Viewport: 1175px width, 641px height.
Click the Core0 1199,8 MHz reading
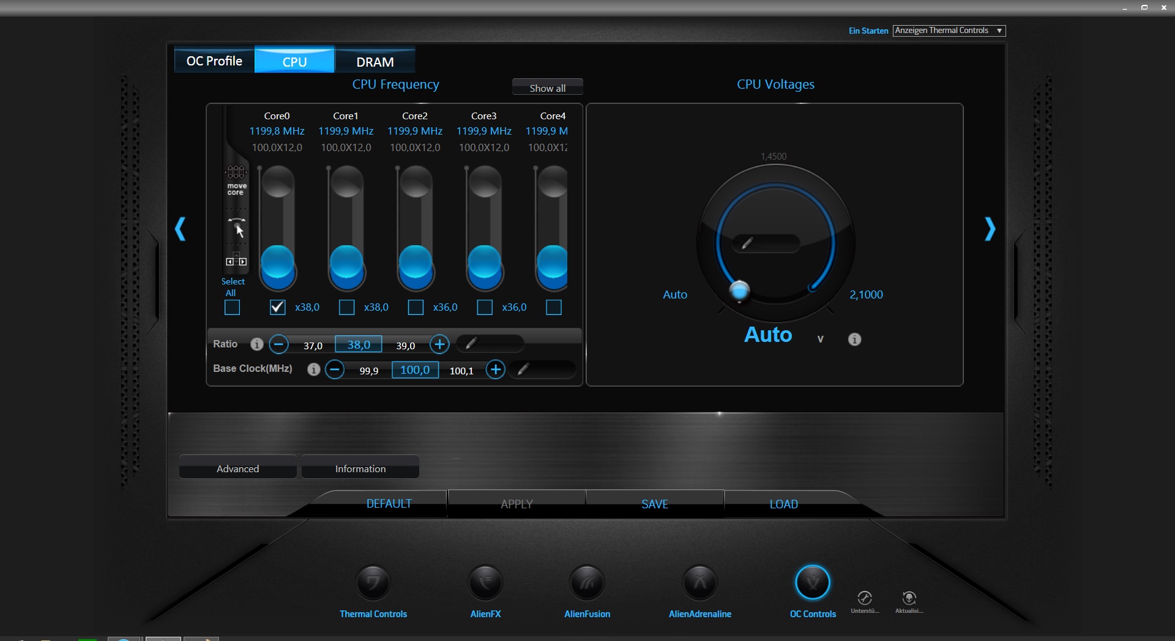pyautogui.click(x=277, y=131)
